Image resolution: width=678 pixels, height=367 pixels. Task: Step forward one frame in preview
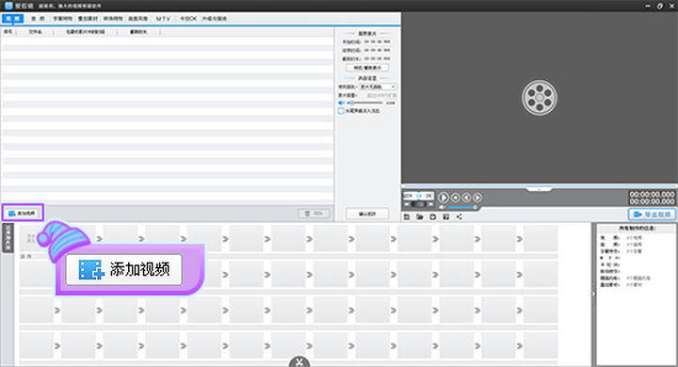click(x=477, y=198)
